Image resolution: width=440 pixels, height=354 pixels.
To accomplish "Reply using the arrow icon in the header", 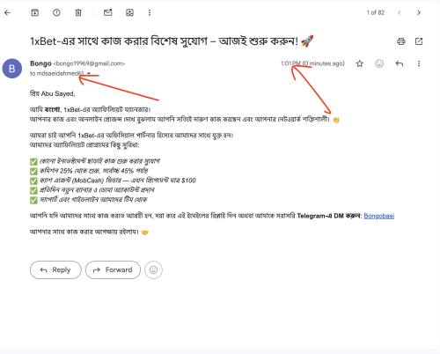I will (400, 63).
